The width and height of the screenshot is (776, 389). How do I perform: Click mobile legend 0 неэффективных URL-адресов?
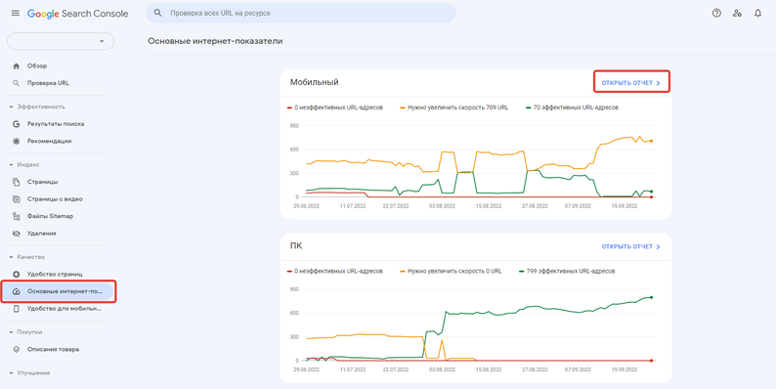pyautogui.click(x=335, y=108)
